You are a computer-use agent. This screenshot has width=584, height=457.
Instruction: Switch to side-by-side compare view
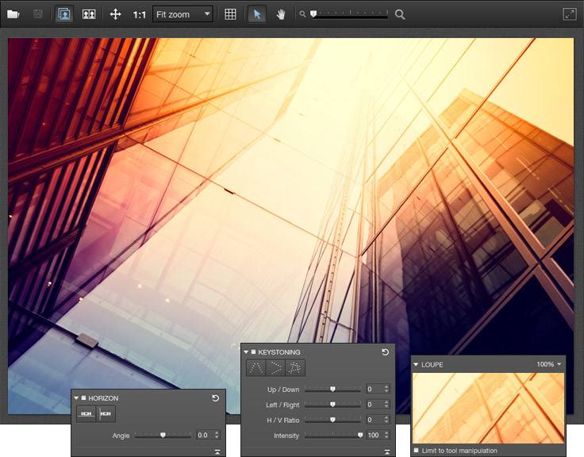click(89, 14)
